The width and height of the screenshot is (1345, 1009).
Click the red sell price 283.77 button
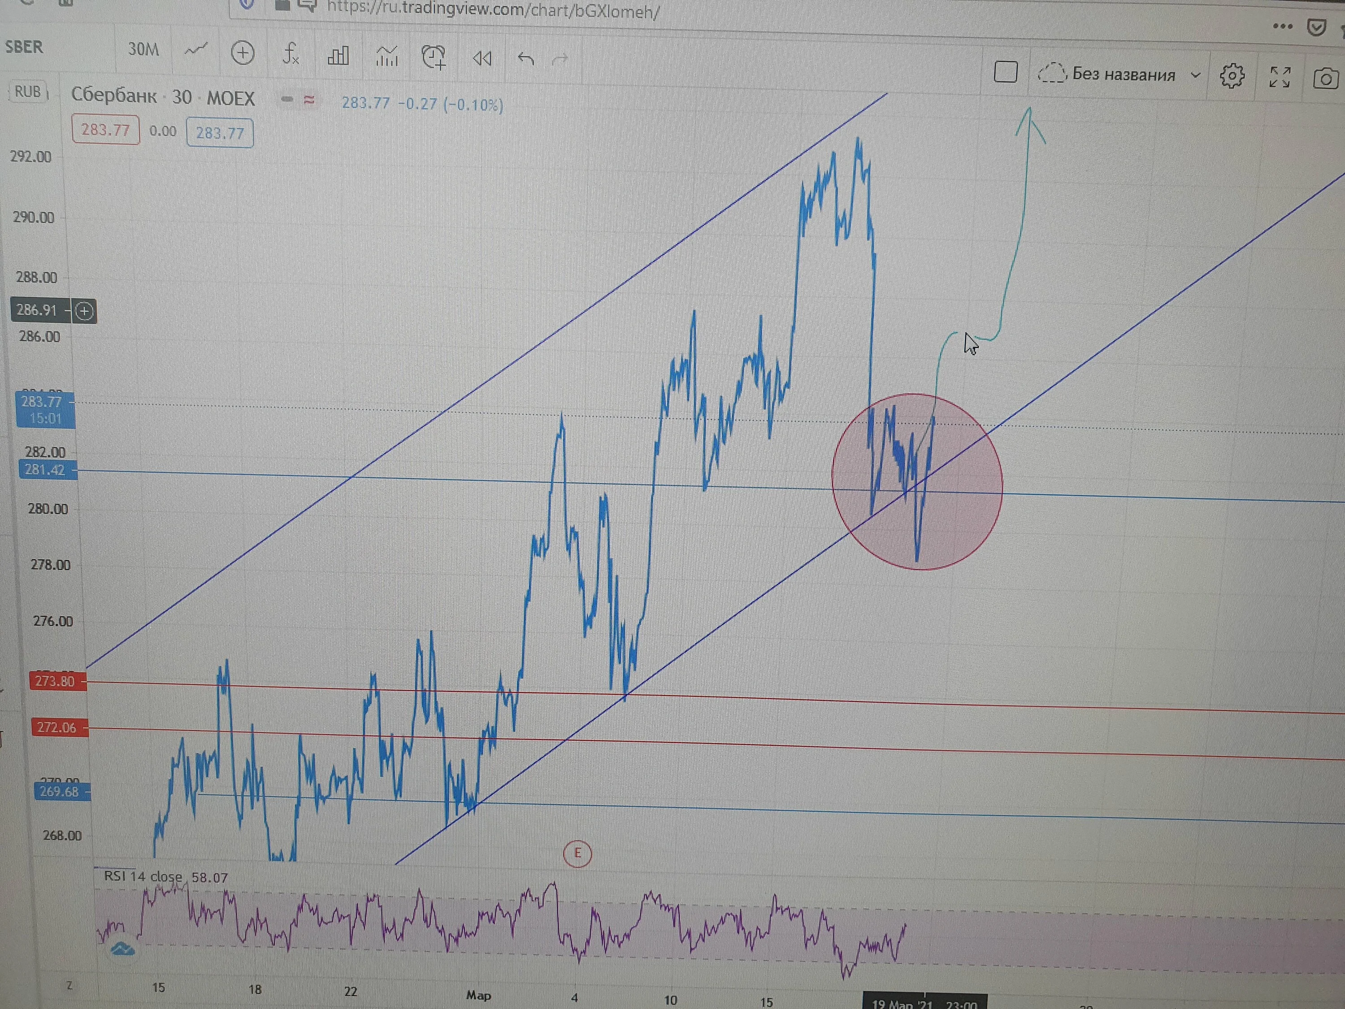[106, 130]
